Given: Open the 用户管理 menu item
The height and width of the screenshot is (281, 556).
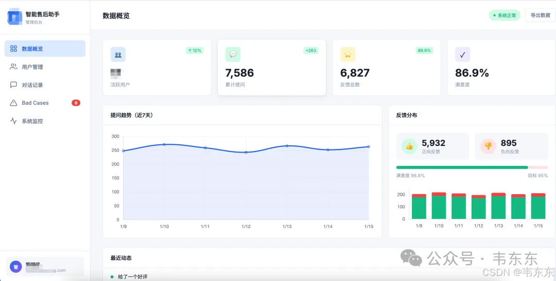Looking at the screenshot, I should pyautogui.click(x=45, y=67).
